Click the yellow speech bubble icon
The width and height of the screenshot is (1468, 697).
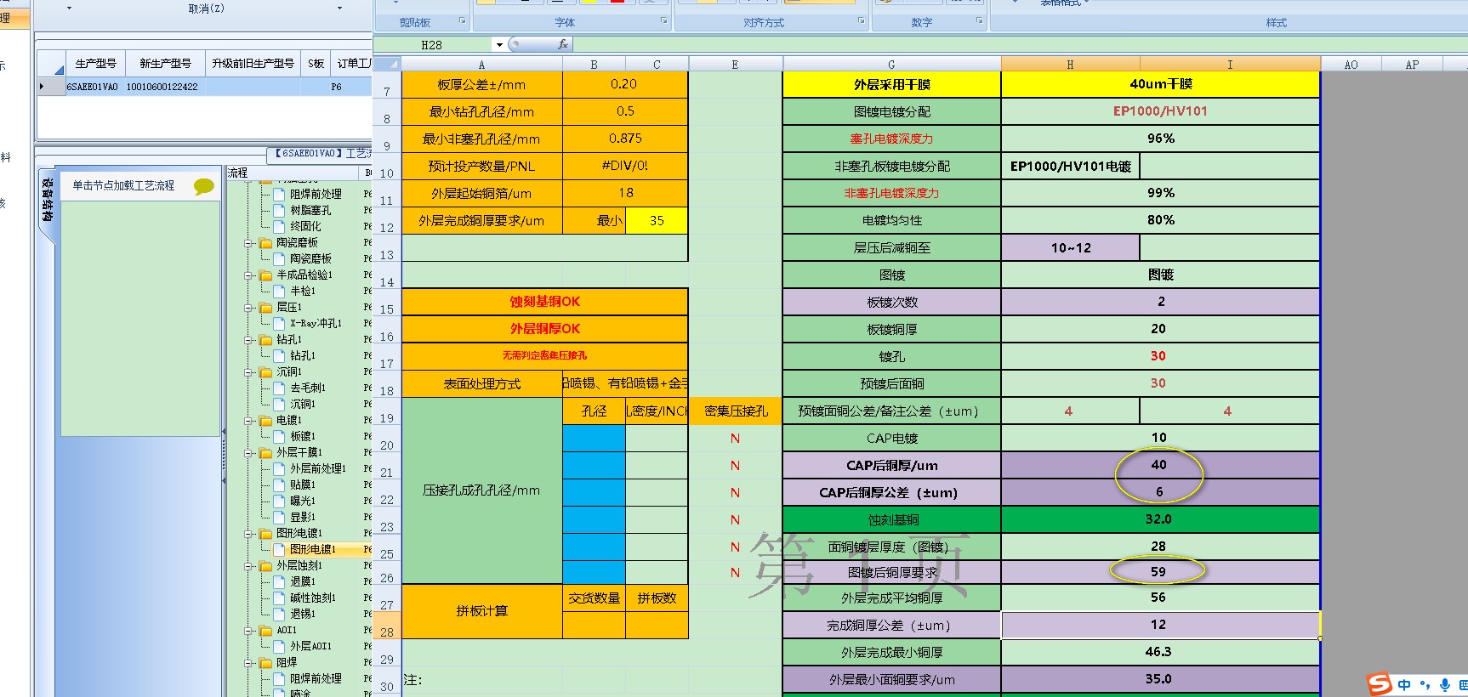tap(203, 186)
